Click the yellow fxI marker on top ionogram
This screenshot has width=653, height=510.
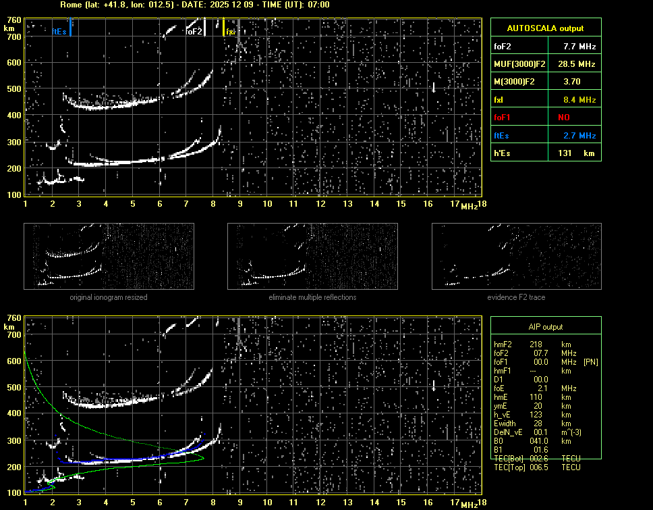pyautogui.click(x=224, y=28)
